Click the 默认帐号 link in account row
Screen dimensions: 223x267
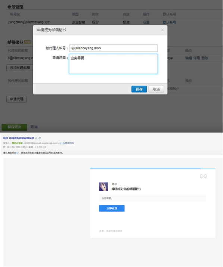click(169, 22)
